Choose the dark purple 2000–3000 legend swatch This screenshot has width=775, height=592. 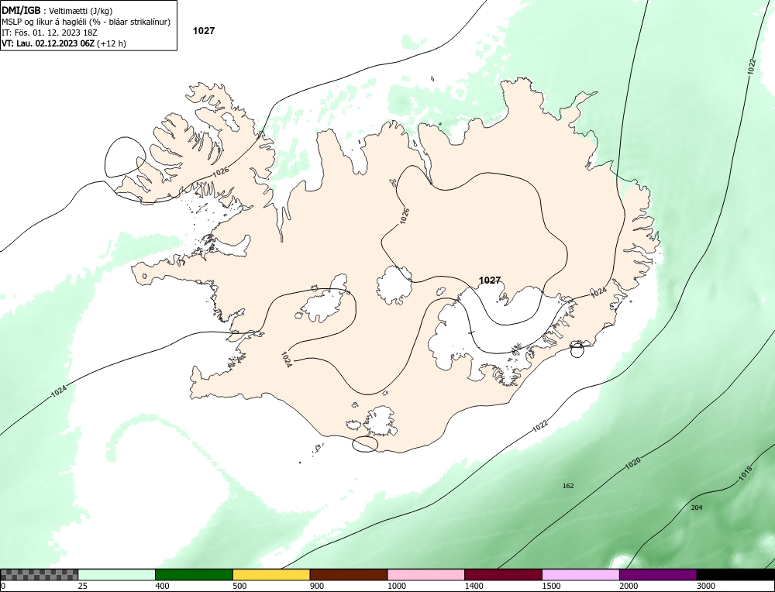658,574
